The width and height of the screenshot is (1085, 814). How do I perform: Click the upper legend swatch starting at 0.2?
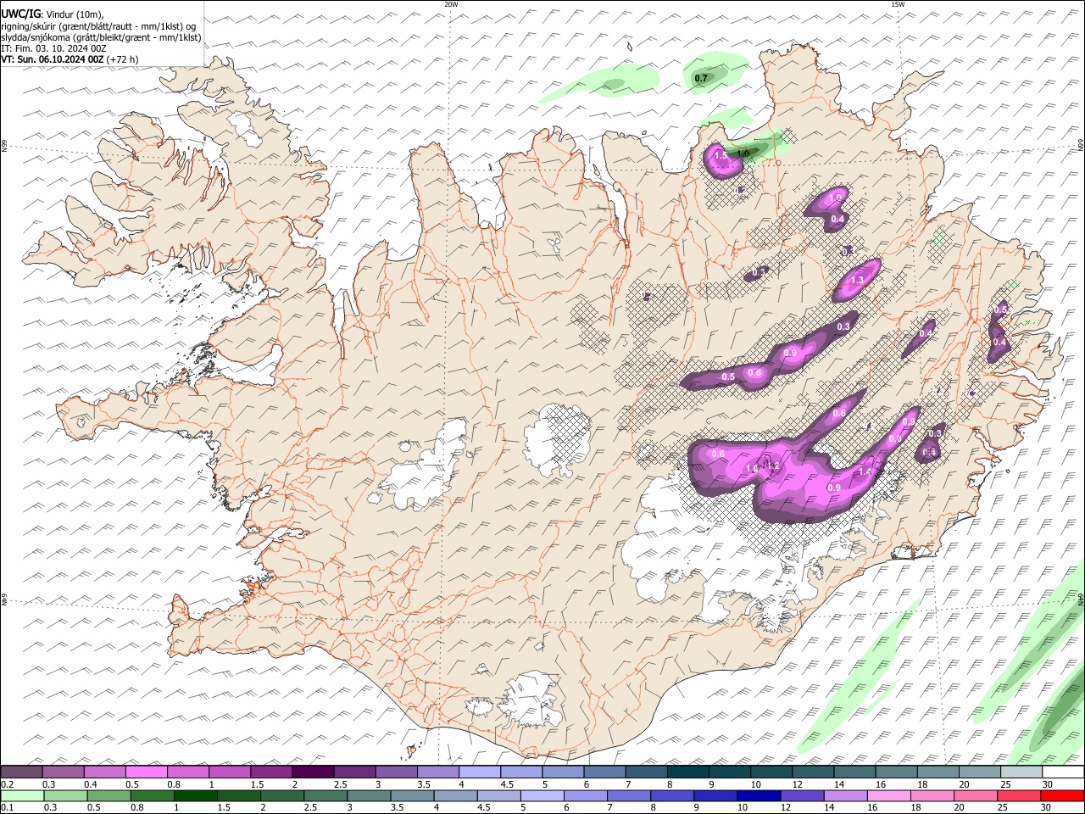(x=22, y=772)
